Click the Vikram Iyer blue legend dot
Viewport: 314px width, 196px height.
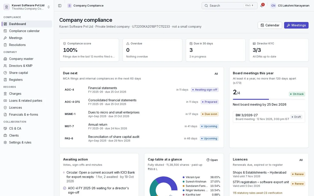[x=184, y=177]
